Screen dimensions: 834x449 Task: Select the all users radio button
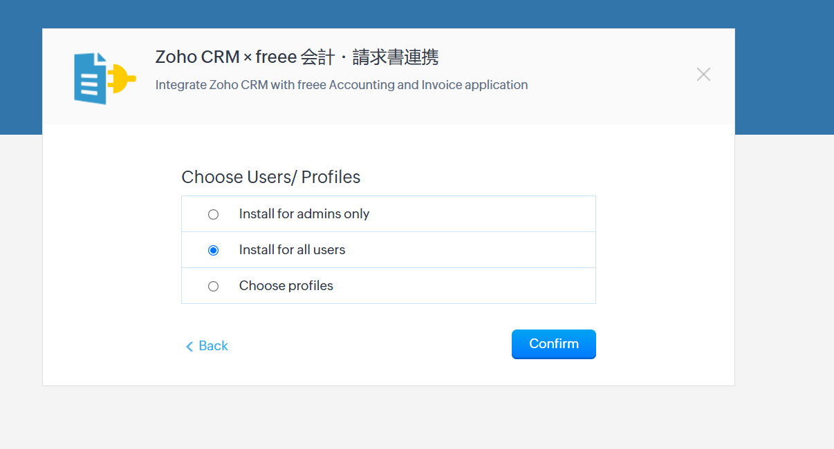[213, 251]
